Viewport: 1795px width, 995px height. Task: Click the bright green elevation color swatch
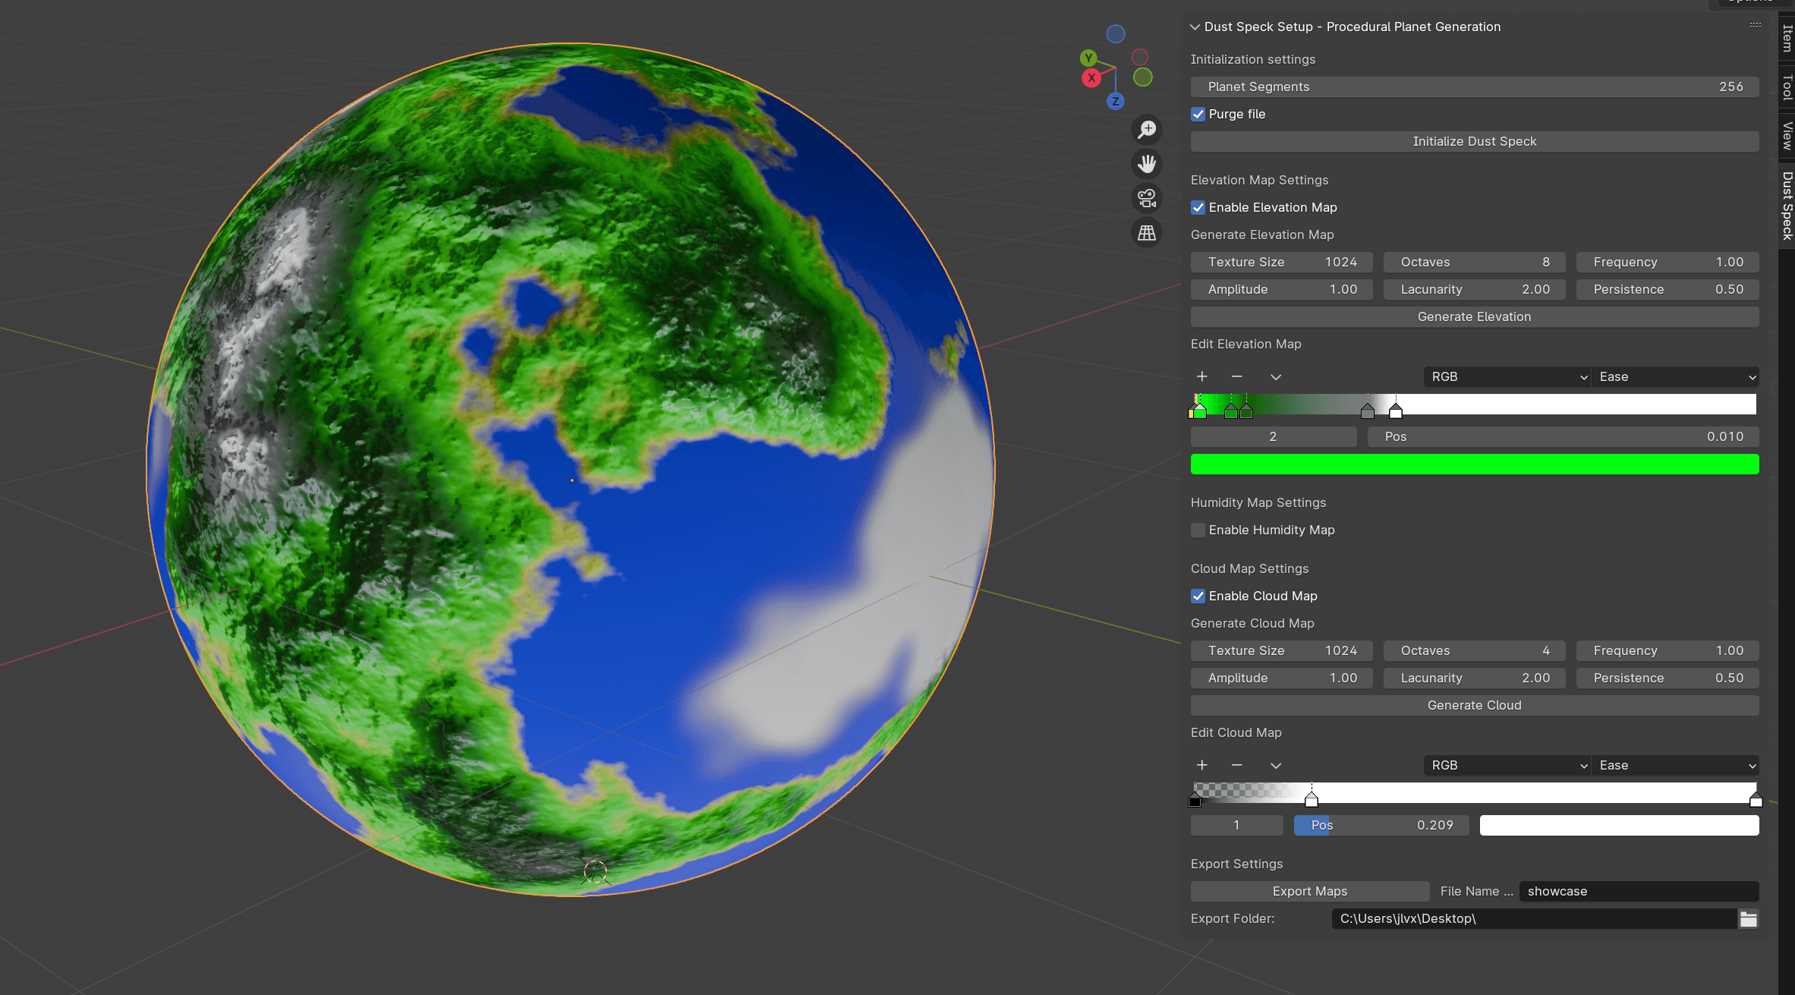[x=1474, y=464]
